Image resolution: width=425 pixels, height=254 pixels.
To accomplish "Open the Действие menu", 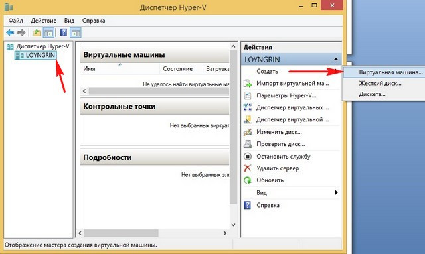I will (x=44, y=21).
